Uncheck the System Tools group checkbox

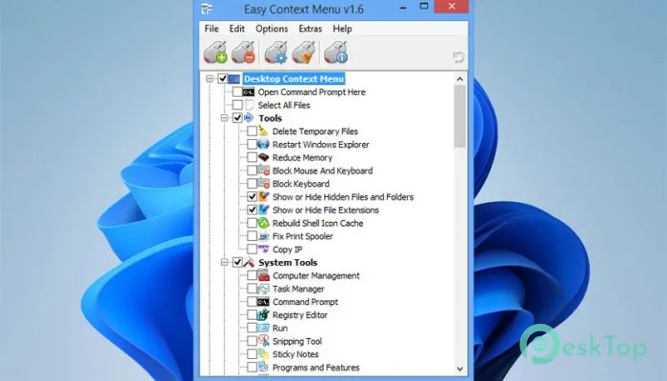click(237, 262)
